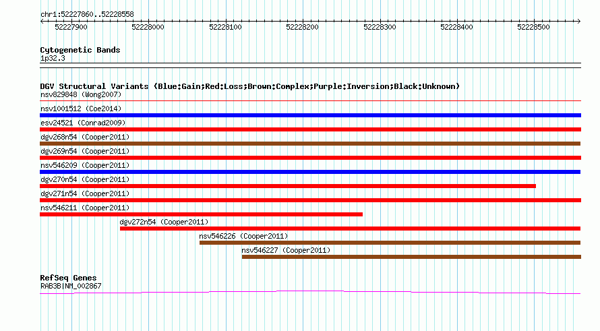
Task: Click the chr1:52227860..52228558 region label
Action: click(x=87, y=15)
